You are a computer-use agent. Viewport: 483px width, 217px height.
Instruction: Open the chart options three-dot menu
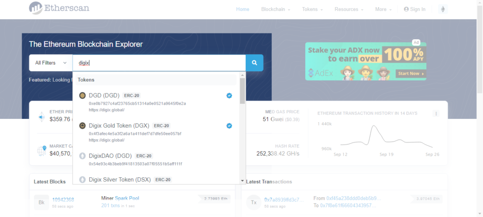[x=436, y=113]
